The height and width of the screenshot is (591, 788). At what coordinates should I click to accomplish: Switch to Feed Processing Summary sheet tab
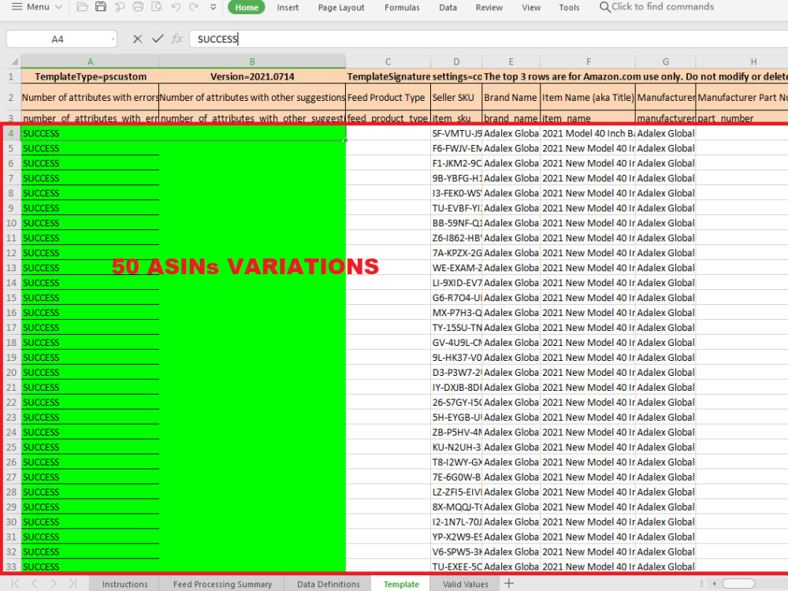[222, 584]
